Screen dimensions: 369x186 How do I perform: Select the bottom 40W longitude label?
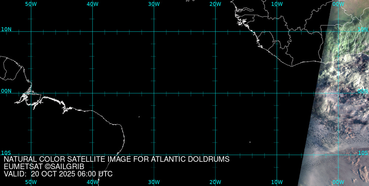(x=92, y=182)
